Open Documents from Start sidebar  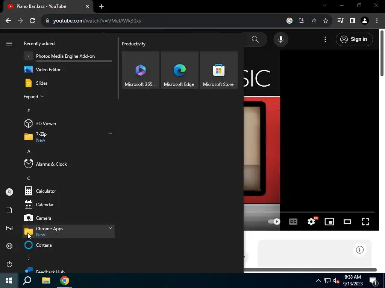pos(9,210)
